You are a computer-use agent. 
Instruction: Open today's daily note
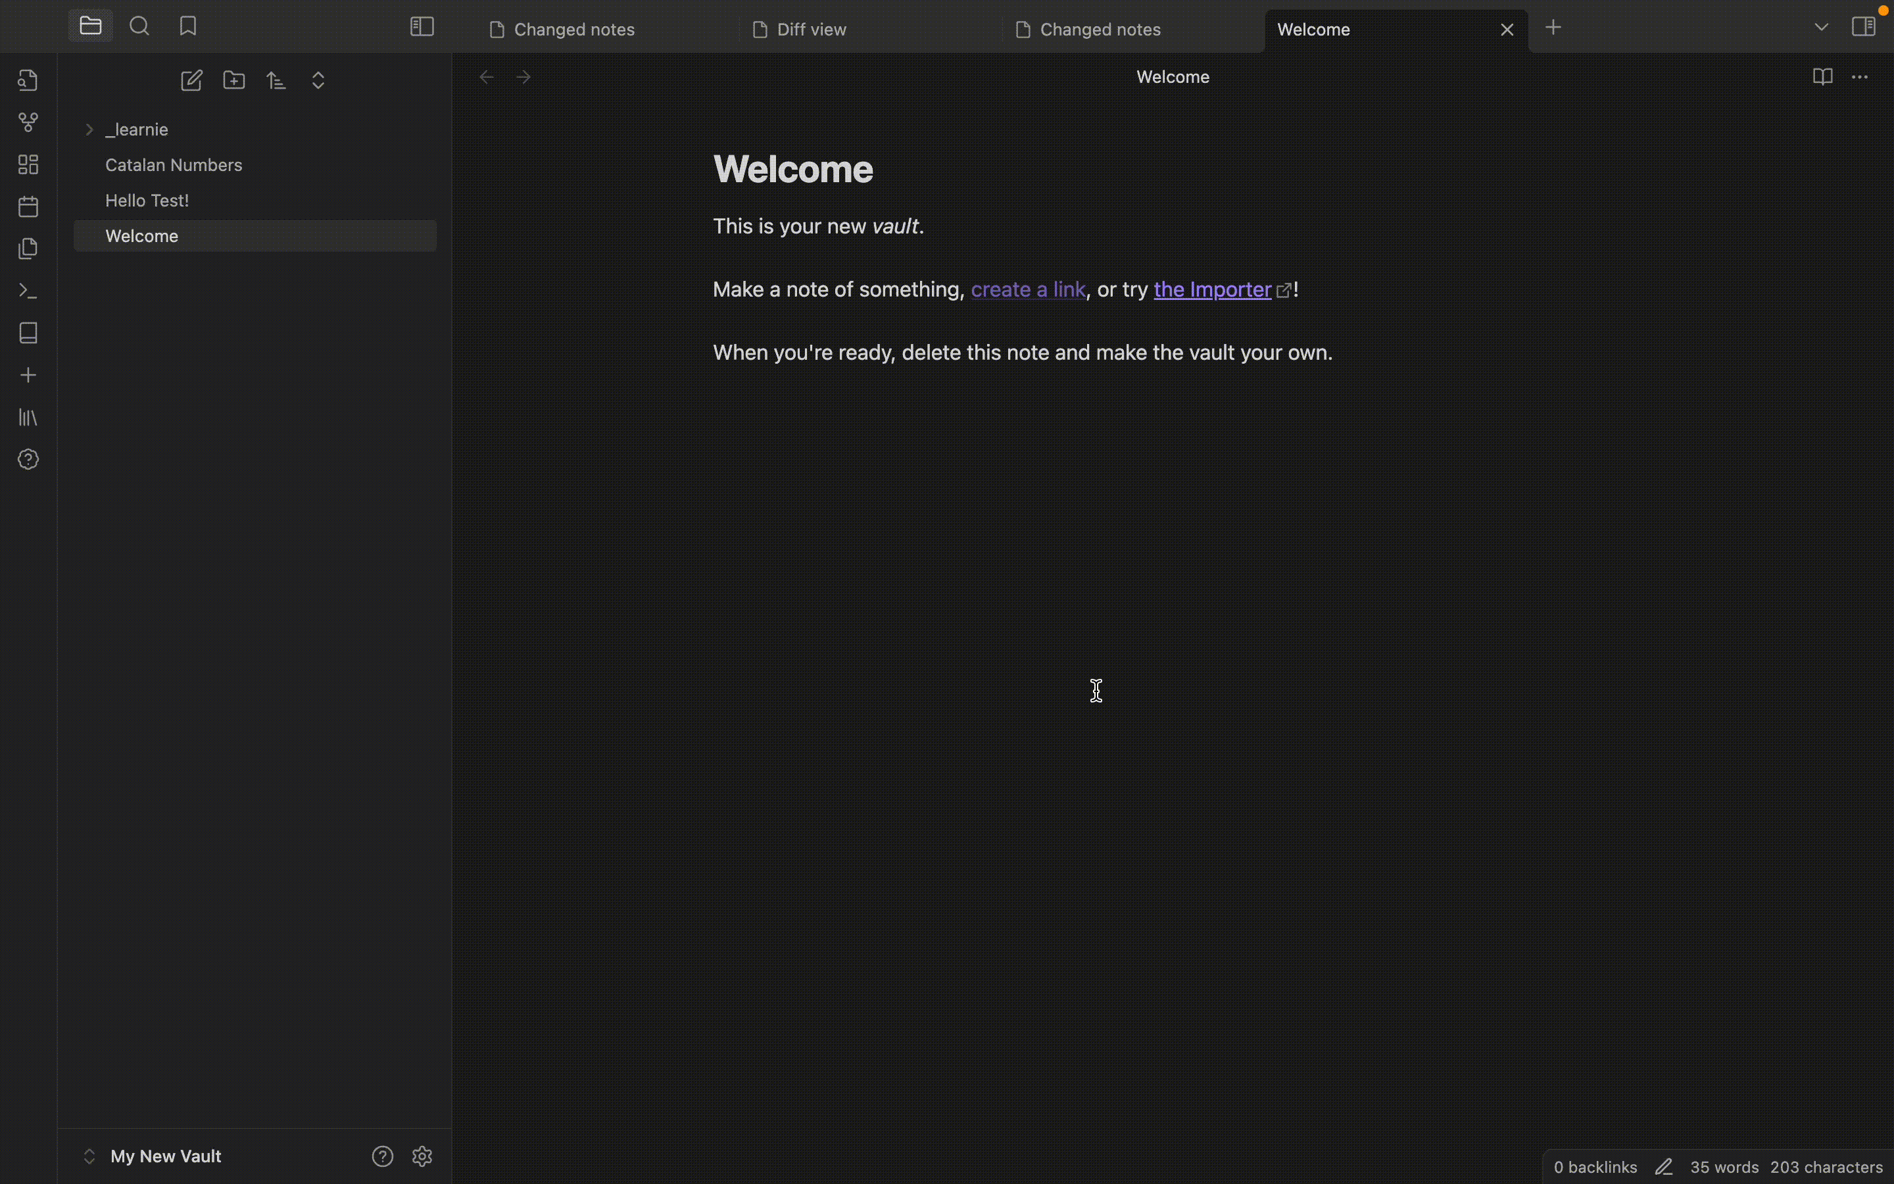point(28,205)
